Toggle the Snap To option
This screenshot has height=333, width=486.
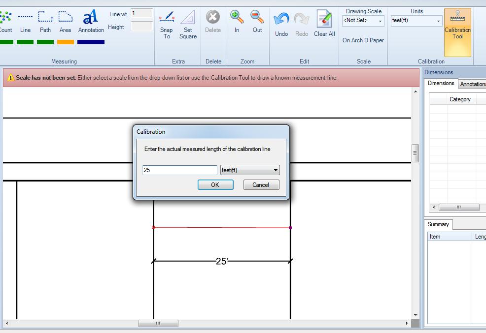167,25
